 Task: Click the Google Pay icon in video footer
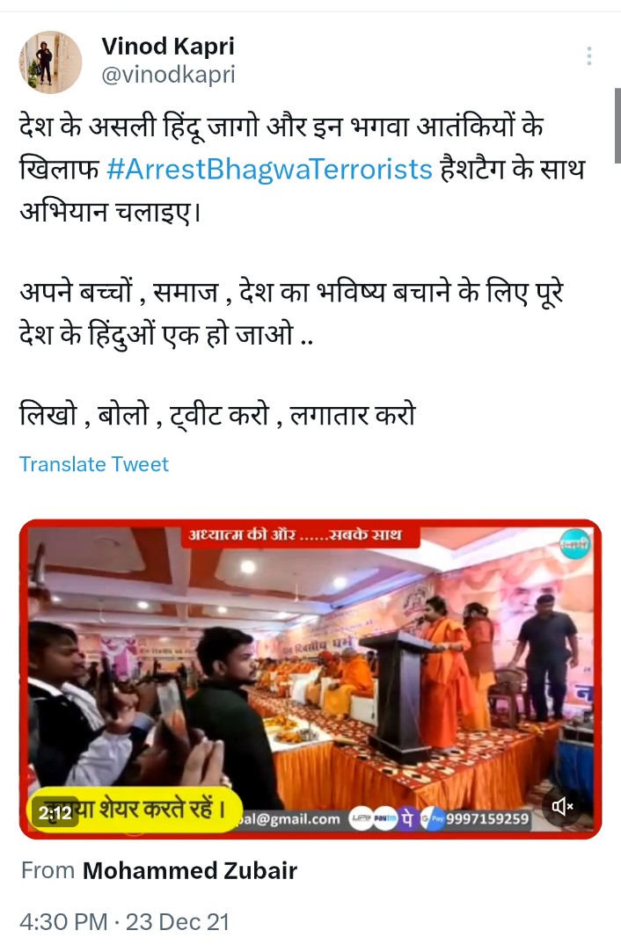432,819
